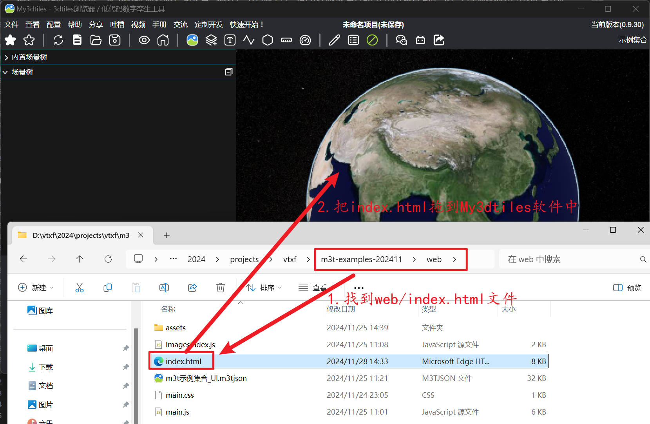Viewport: 650px width, 424px height.
Task: Click the Explorer back arrow button
Action: 24,259
